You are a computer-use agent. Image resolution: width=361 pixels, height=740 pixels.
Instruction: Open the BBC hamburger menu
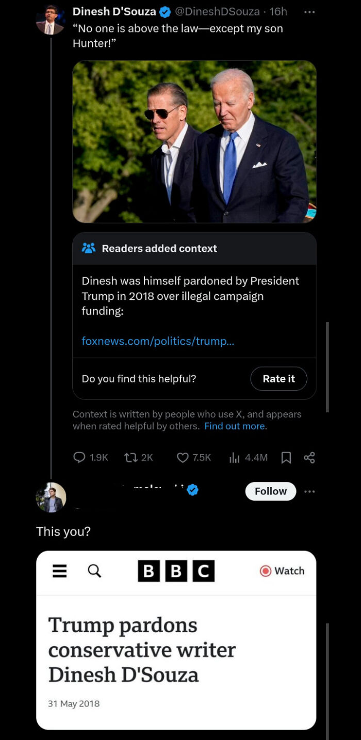(60, 571)
